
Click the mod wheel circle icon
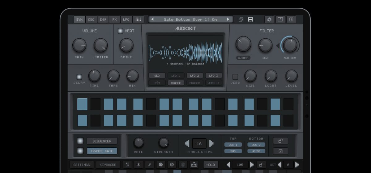[160, 165]
